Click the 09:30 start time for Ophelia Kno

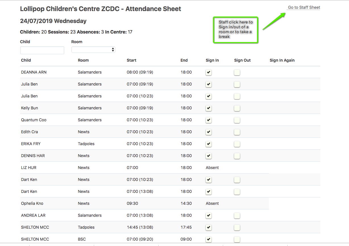(x=132, y=203)
